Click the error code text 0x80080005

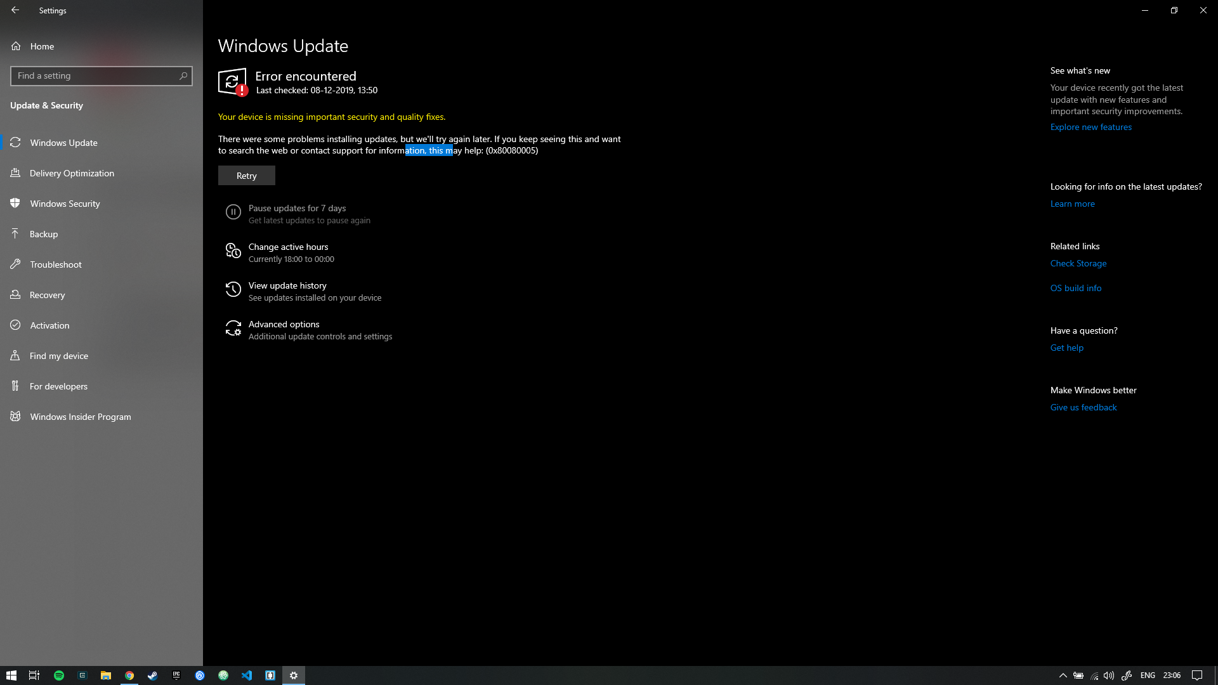click(x=512, y=150)
